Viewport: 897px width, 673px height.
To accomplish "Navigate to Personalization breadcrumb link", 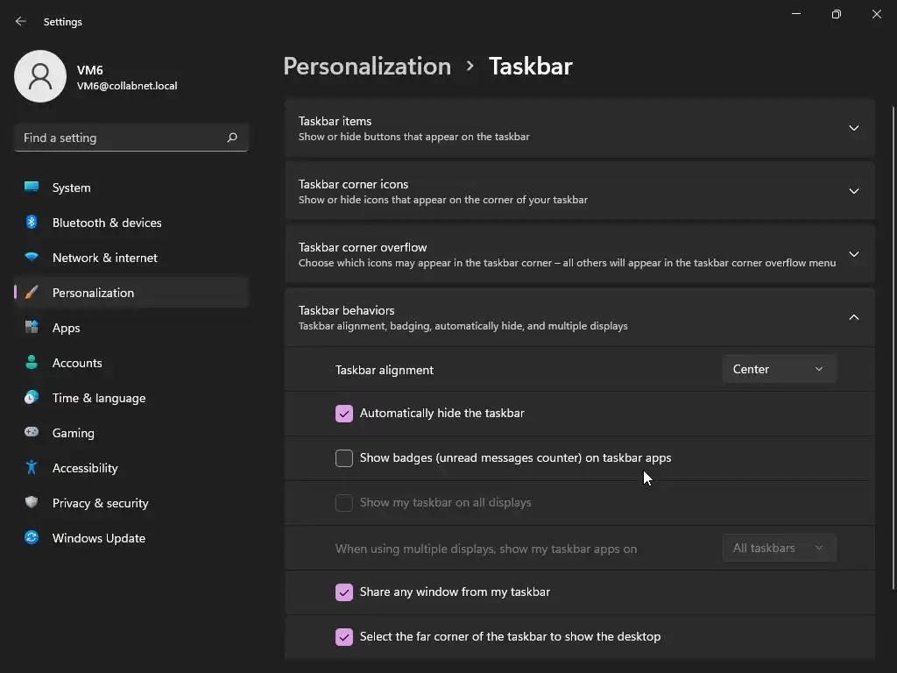I will click(367, 67).
